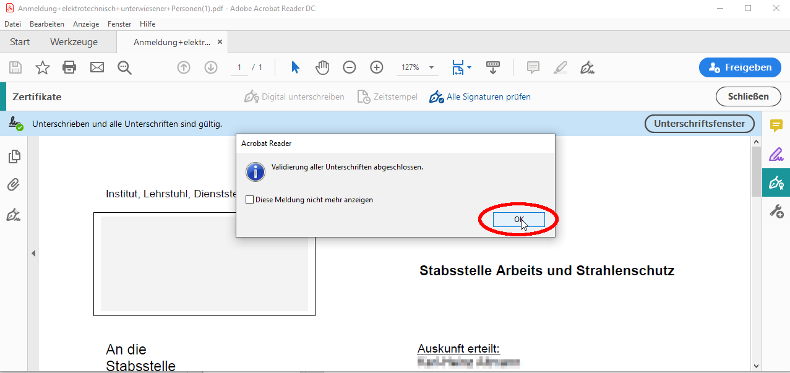The height and width of the screenshot is (373, 790).
Task: Open the Comments panel from the right sidebar
Action: [776, 126]
